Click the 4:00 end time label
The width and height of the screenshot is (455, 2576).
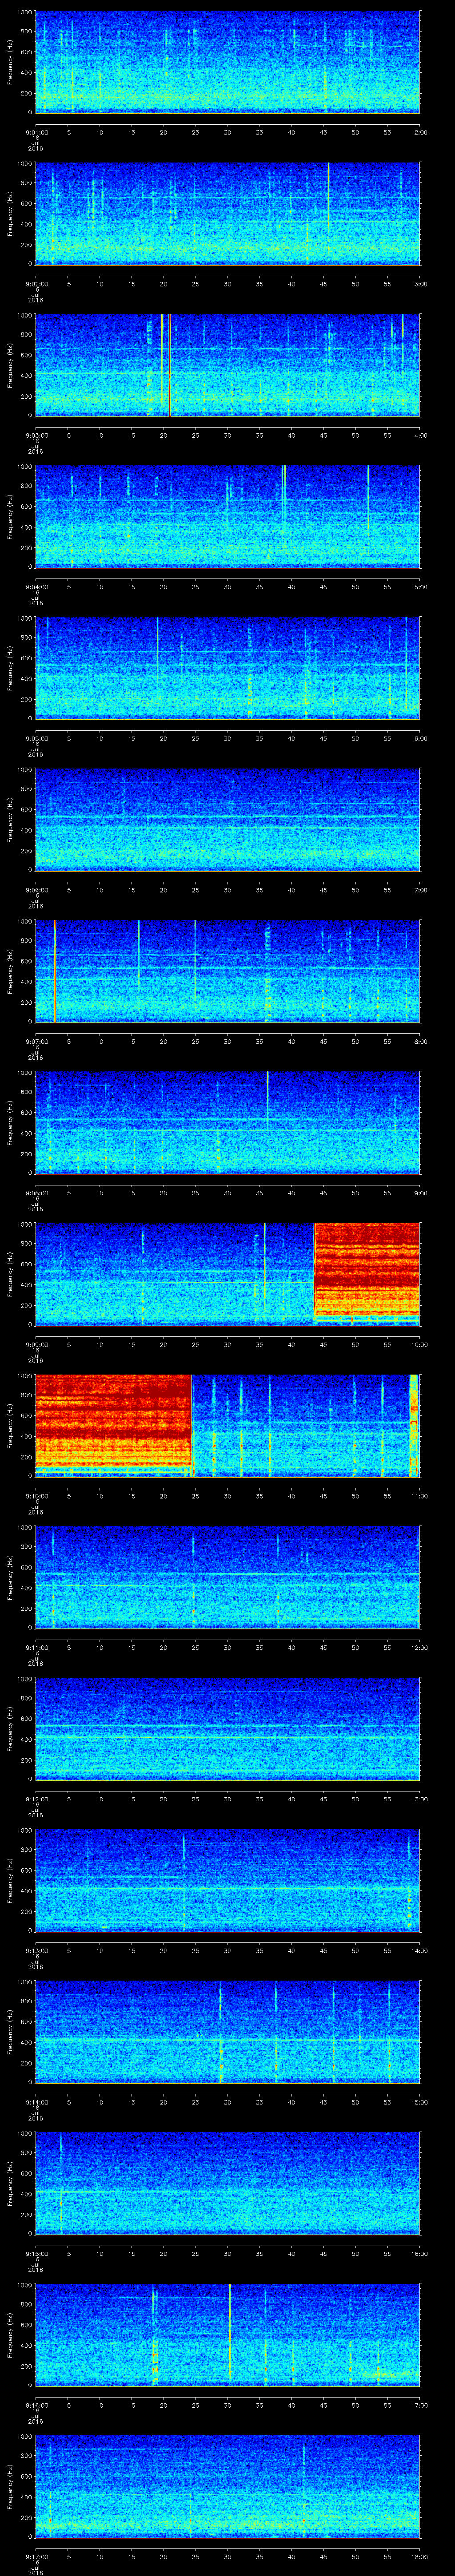click(420, 434)
